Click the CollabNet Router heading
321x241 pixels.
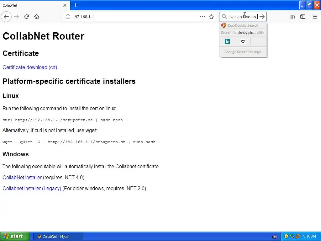point(43,36)
